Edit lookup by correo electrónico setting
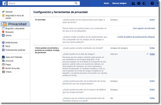161x105 pixels. 152,81
